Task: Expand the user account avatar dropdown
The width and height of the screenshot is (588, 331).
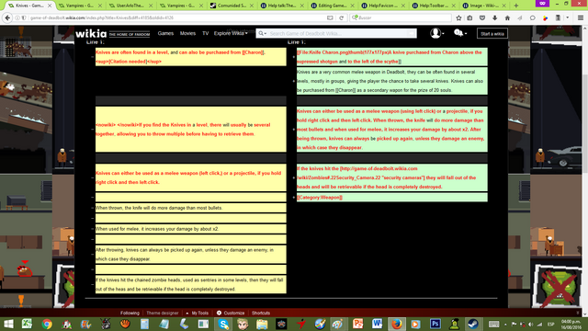Action: pyautogui.click(x=436, y=33)
